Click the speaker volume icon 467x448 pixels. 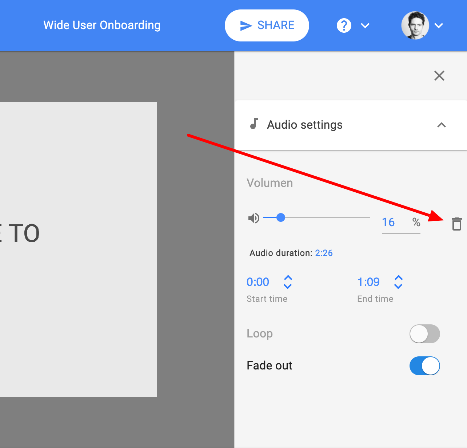pos(254,218)
